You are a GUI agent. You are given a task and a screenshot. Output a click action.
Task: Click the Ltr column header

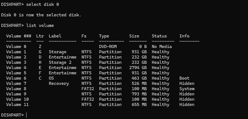40,36
